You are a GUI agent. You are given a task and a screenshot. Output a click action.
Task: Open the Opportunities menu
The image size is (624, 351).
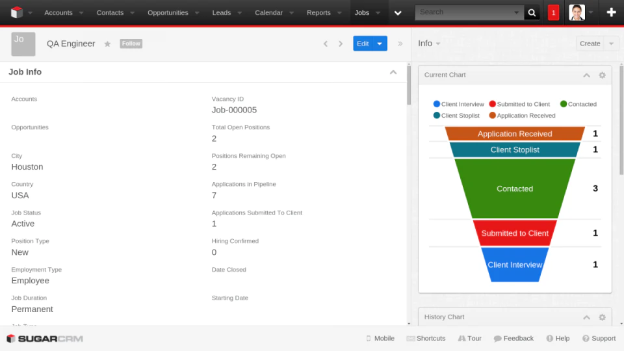pos(168,13)
